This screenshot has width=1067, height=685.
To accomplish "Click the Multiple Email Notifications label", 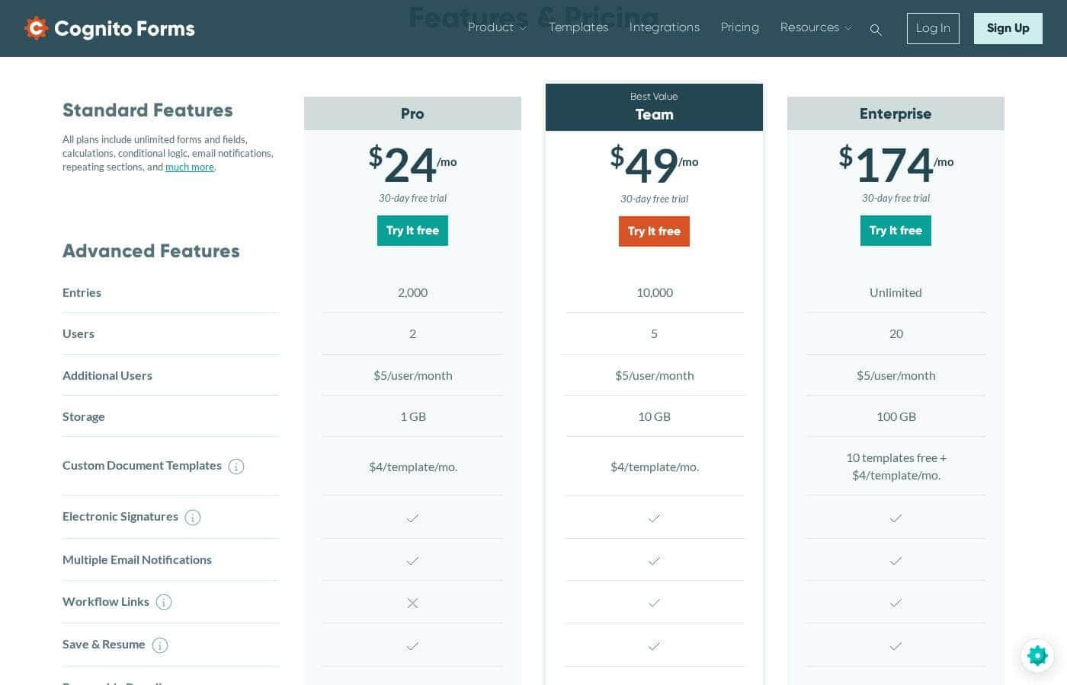I will 137,560.
